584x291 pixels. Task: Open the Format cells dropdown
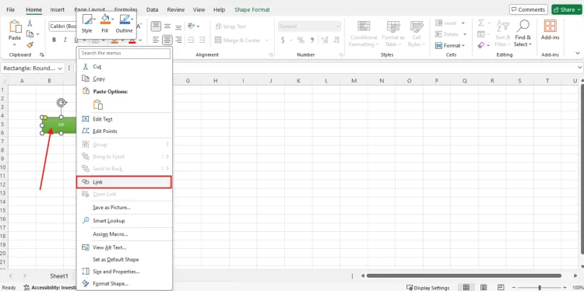pyautogui.click(x=450, y=45)
